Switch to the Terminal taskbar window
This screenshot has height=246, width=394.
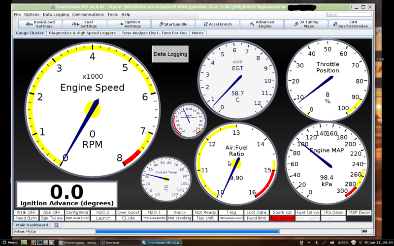tap(118, 243)
